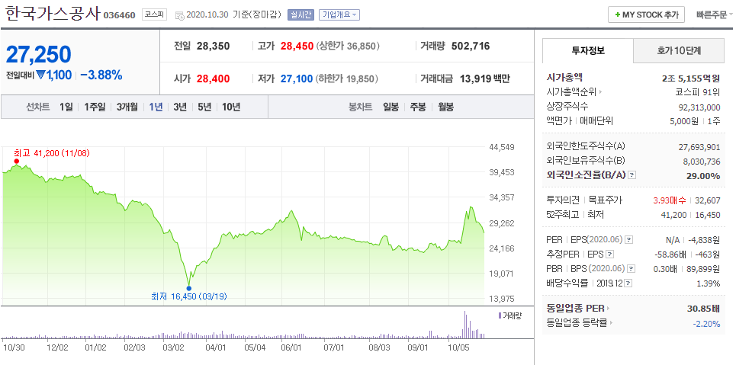The image size is (736, 365).
Task: Open the 기업개요 dropdown
Action: [x=339, y=14]
